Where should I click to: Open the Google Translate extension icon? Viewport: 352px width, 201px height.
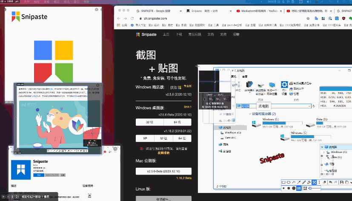(x=316, y=18)
